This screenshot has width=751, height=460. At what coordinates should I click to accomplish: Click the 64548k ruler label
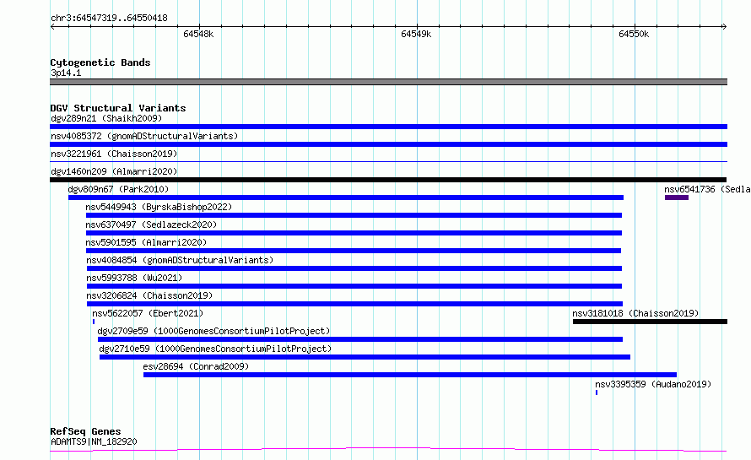coord(198,34)
